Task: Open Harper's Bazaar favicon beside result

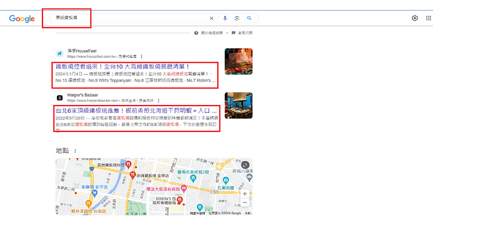Action: [59, 98]
